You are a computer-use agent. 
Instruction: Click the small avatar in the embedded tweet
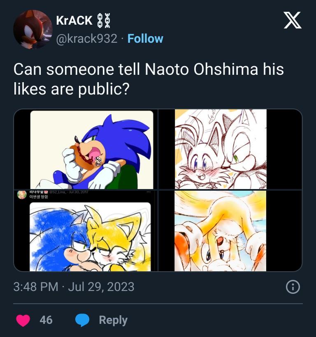[22, 195]
